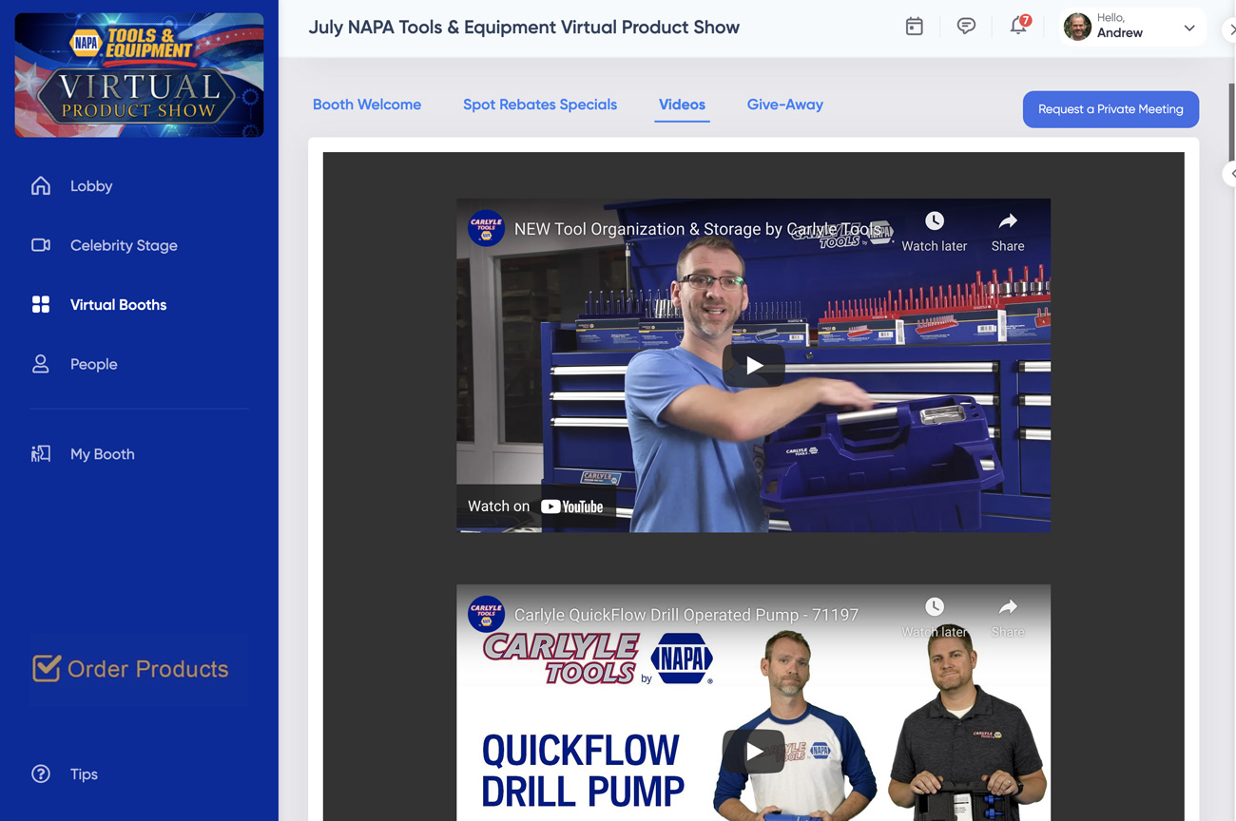Click the My Booth icon

coord(41,454)
